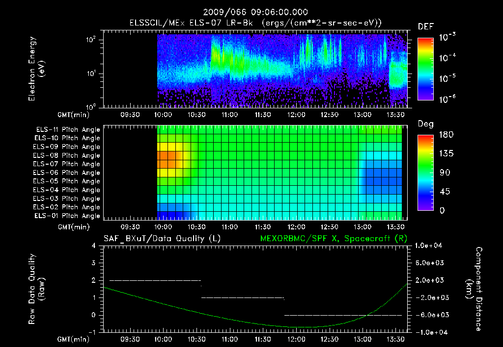
Task: Click the ELS-04 Pitch Angle row label
Action: point(67,190)
